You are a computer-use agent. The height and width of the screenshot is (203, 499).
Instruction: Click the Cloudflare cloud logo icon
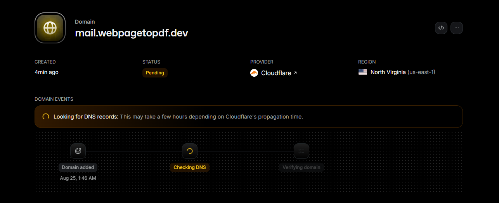click(x=254, y=73)
